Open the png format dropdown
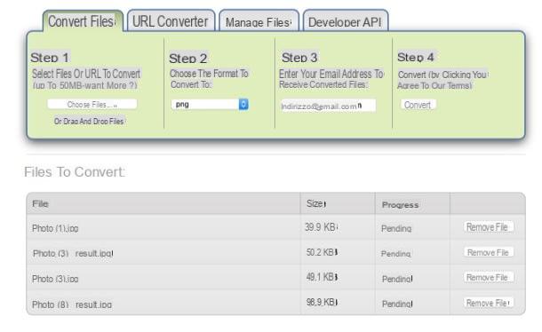Screen dimensions: 542x332 point(210,105)
